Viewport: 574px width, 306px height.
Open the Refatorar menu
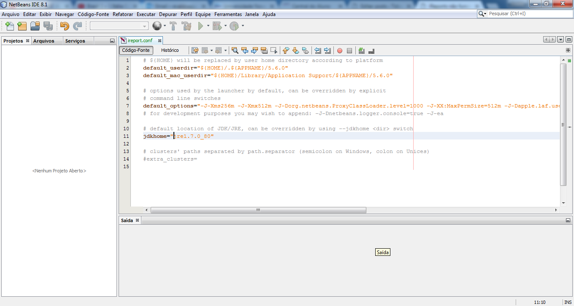(123, 14)
